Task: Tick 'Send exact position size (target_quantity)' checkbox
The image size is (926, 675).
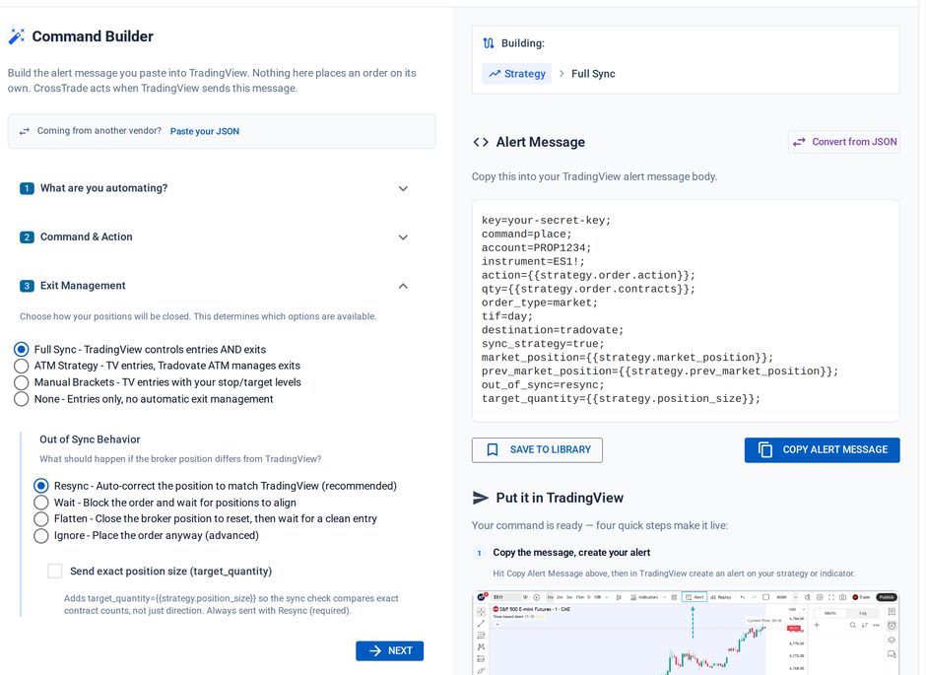Action: click(x=55, y=572)
